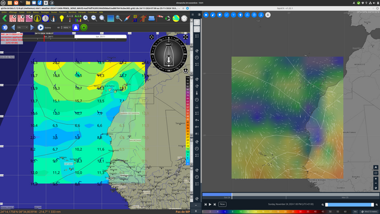The width and height of the screenshot is (380, 214).
Task: Click the blue cloud icon in Squid
Action: click(x=206, y=15)
